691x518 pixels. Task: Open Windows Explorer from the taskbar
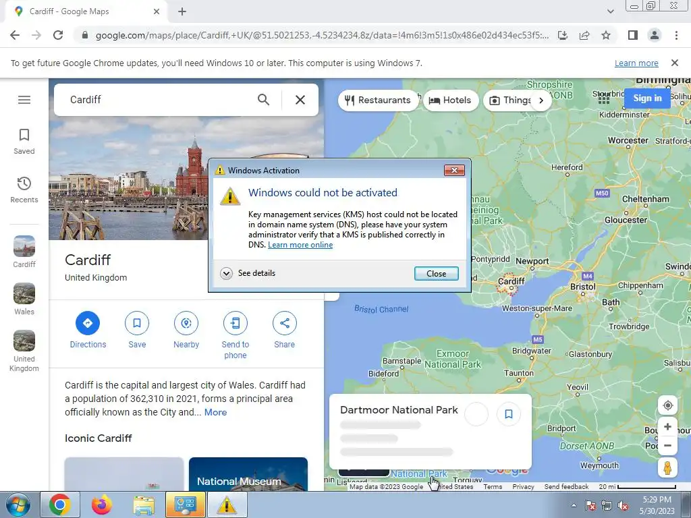coord(144,505)
